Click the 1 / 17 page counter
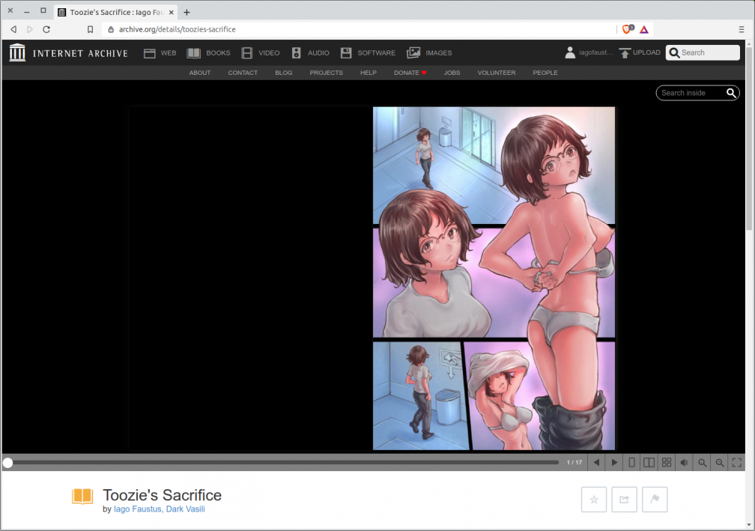Viewport: 755px width, 531px height. (574, 463)
